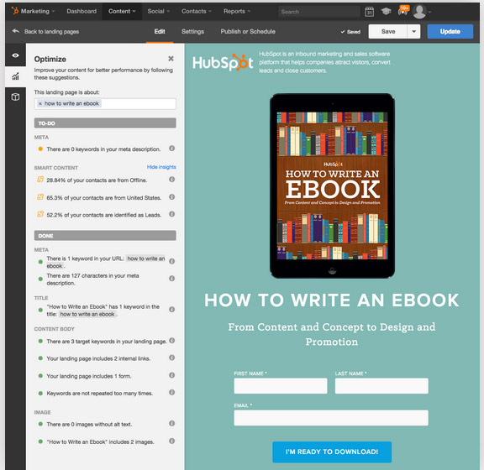Go to Publish or Schedule tab
Viewport: 484px width, 470px height.
point(248,31)
